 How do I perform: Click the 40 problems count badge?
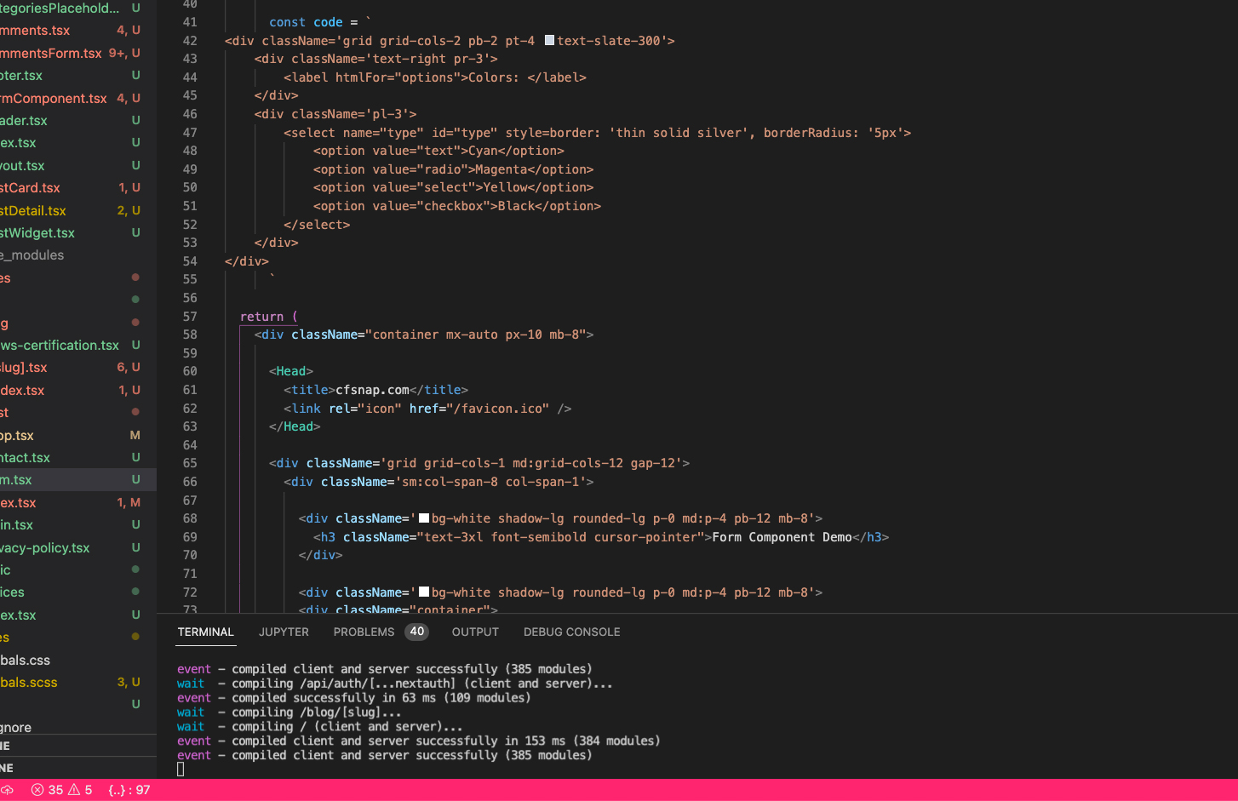pyautogui.click(x=416, y=632)
